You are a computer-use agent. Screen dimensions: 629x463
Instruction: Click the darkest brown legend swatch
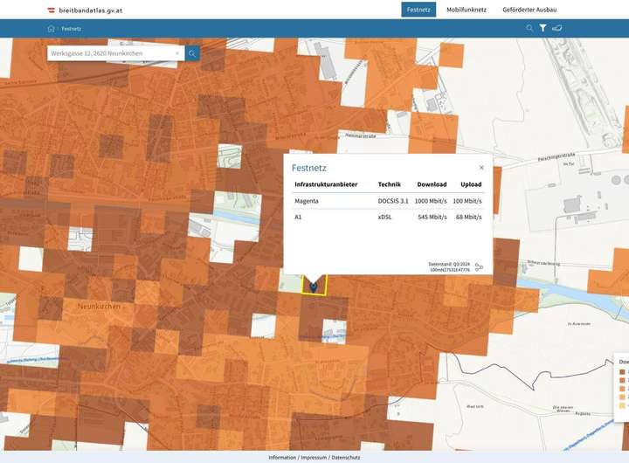click(x=622, y=371)
